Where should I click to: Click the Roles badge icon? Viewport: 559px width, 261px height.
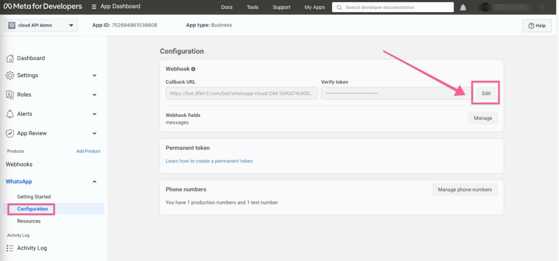coord(10,95)
